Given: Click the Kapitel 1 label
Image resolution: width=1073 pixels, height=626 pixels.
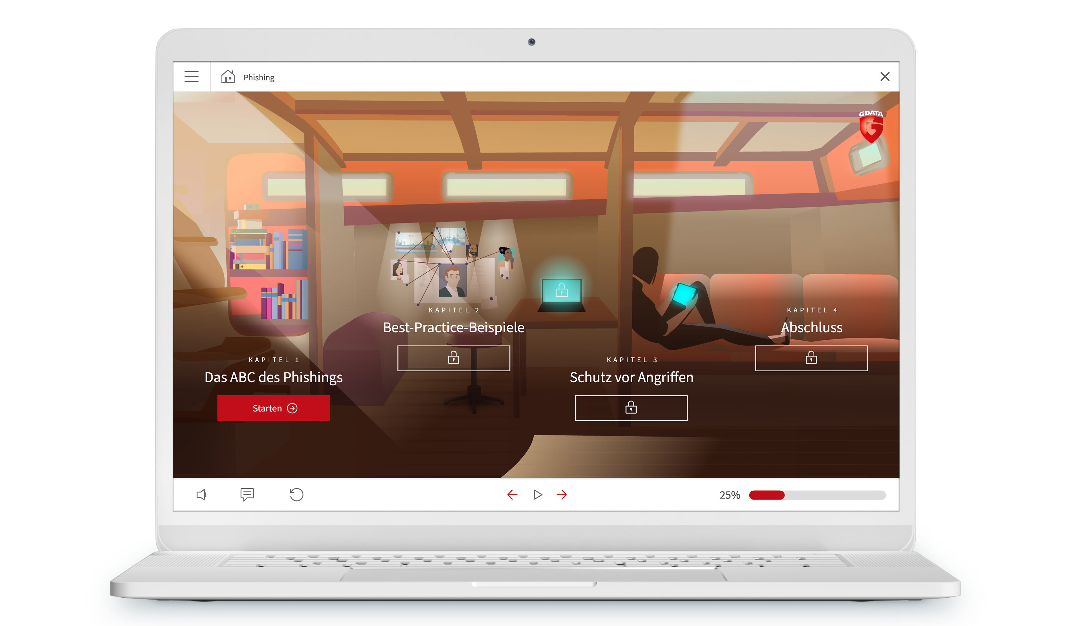Looking at the screenshot, I should (x=274, y=360).
